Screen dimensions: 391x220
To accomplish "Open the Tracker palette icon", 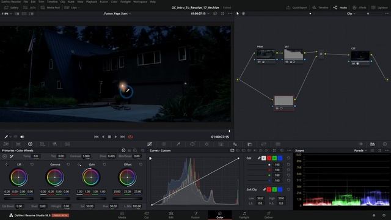I will coord(206,144).
